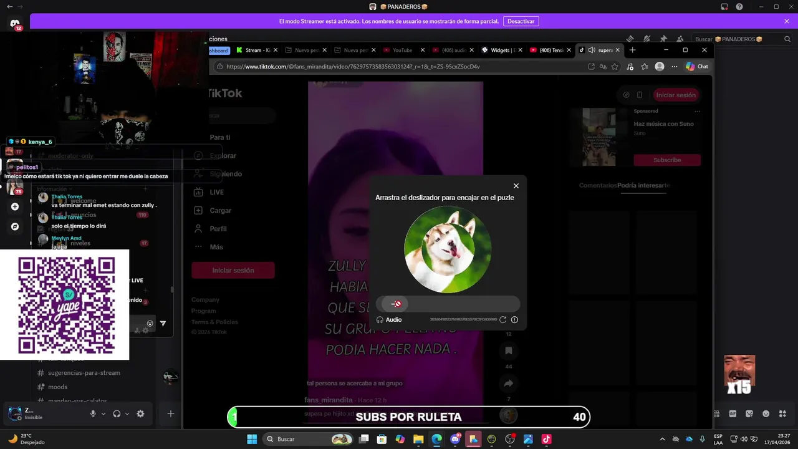Viewport: 798px width, 449px height.
Task: Open the (406) audio browser tab
Action: (x=454, y=50)
